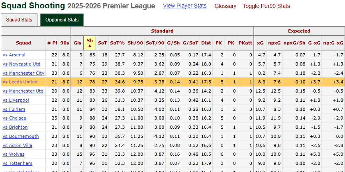Sort by the Dist column header
This screenshot has height=172, width=345.
[206, 43]
